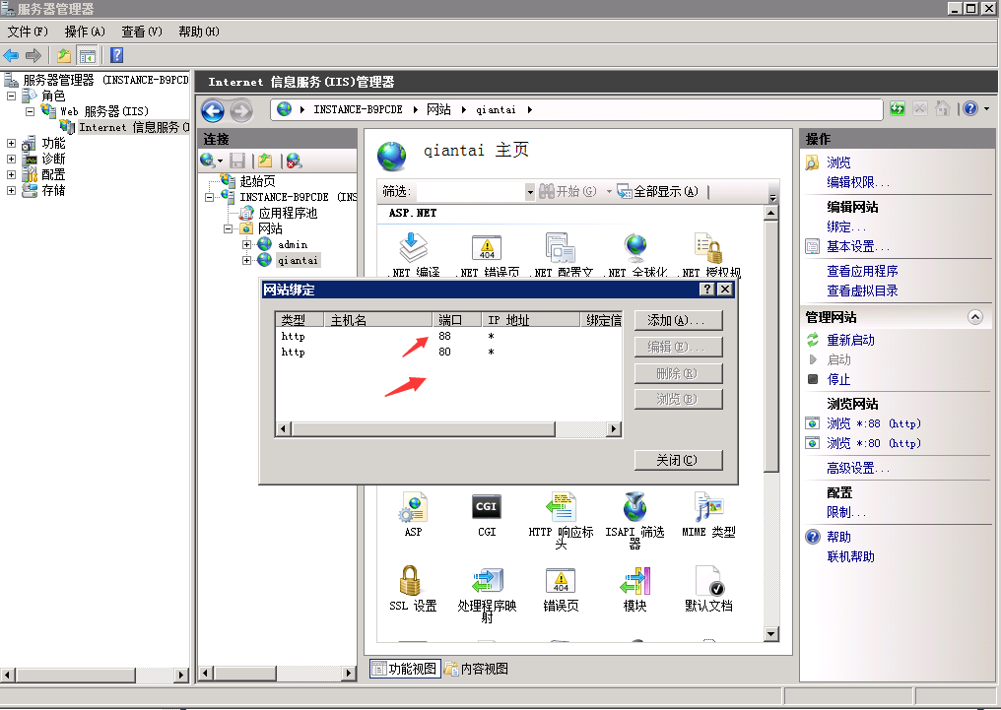Open the MIME 类型 feature icon

(x=708, y=508)
